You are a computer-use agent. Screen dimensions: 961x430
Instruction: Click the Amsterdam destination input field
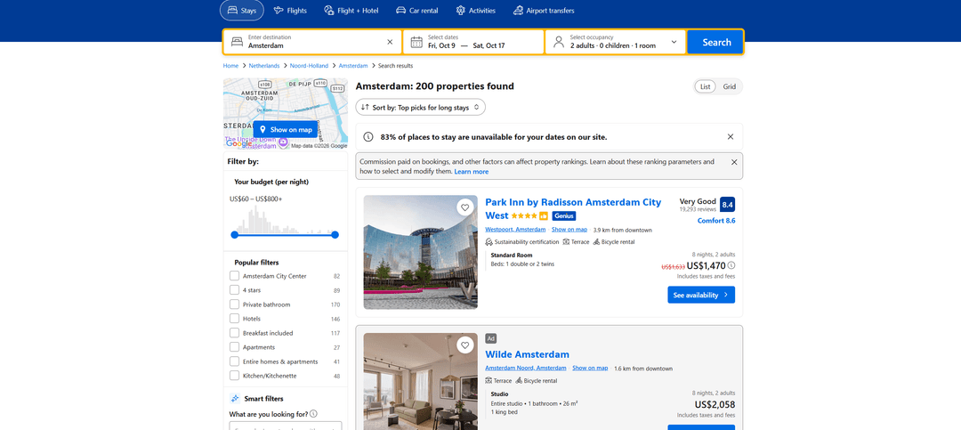coord(312,42)
